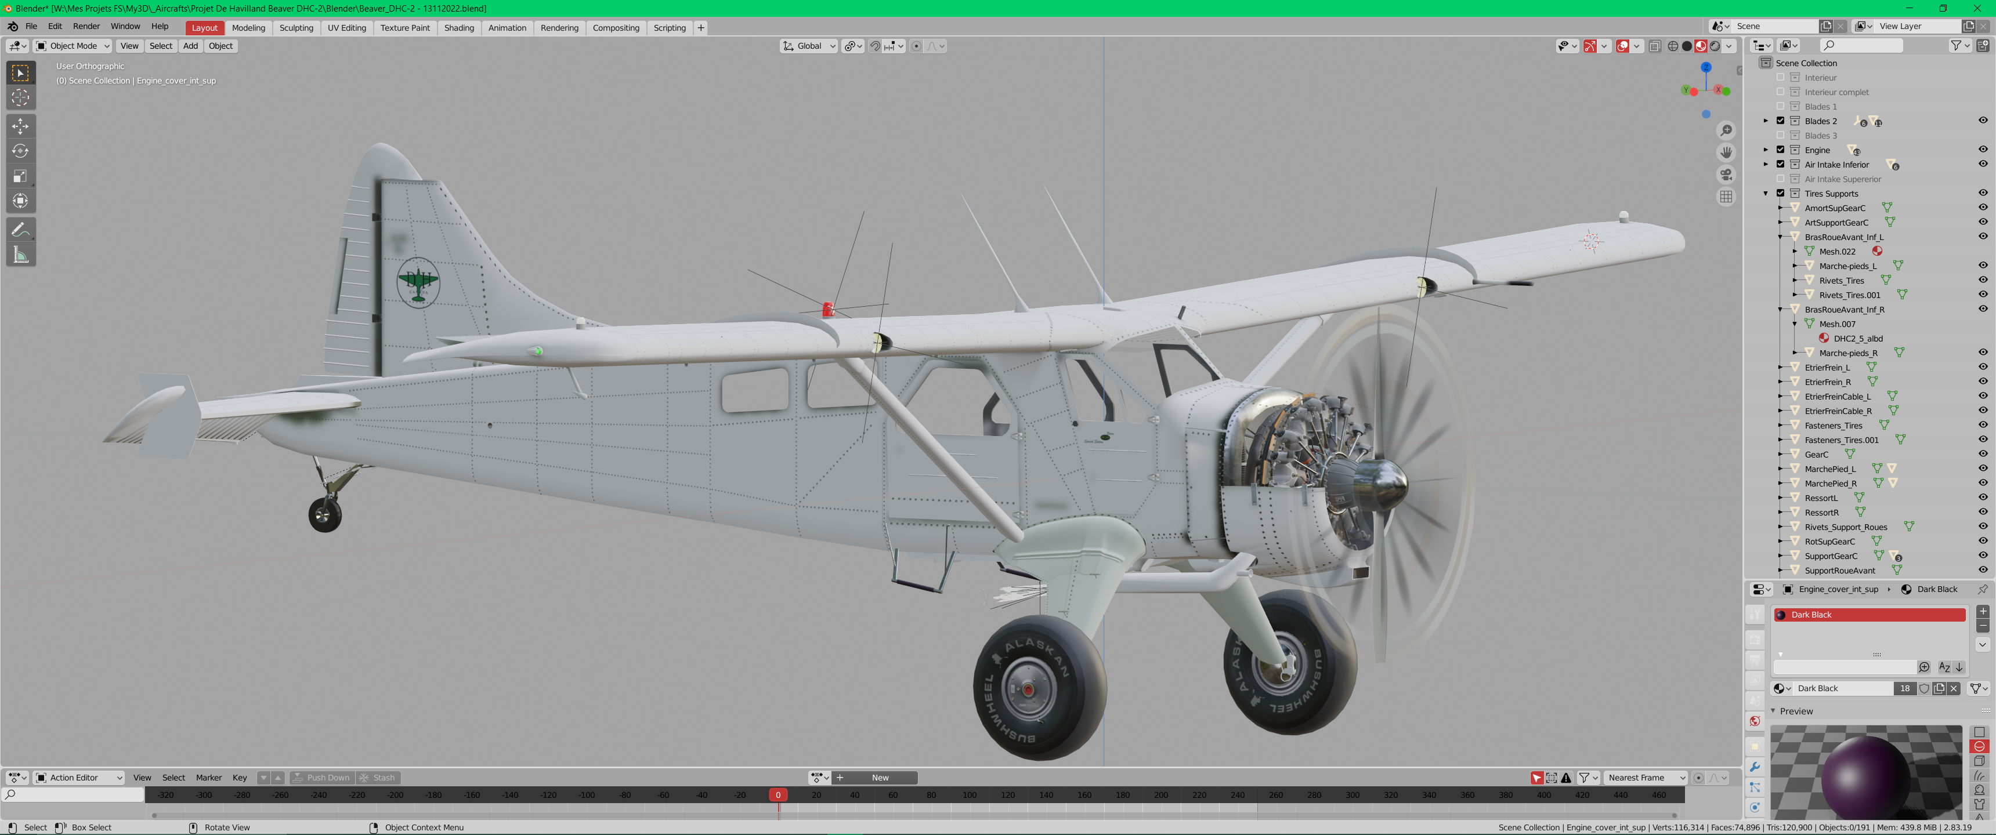
Task: Open the outliner filter dropdown
Action: click(1959, 46)
